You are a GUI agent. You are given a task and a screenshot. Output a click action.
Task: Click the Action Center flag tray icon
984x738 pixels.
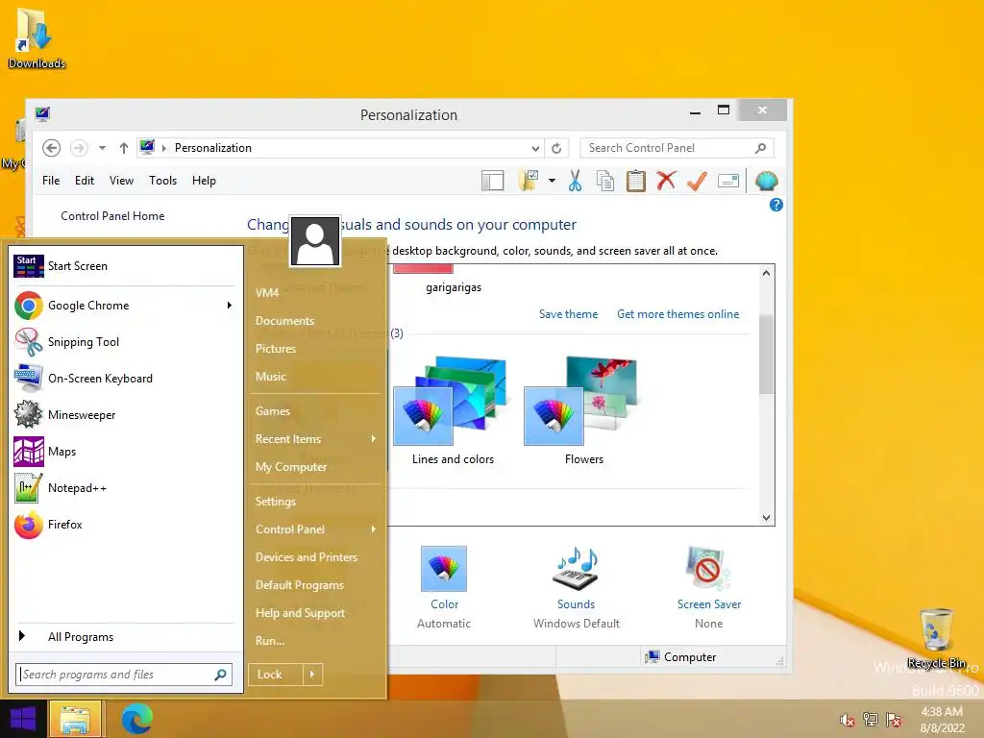click(894, 720)
